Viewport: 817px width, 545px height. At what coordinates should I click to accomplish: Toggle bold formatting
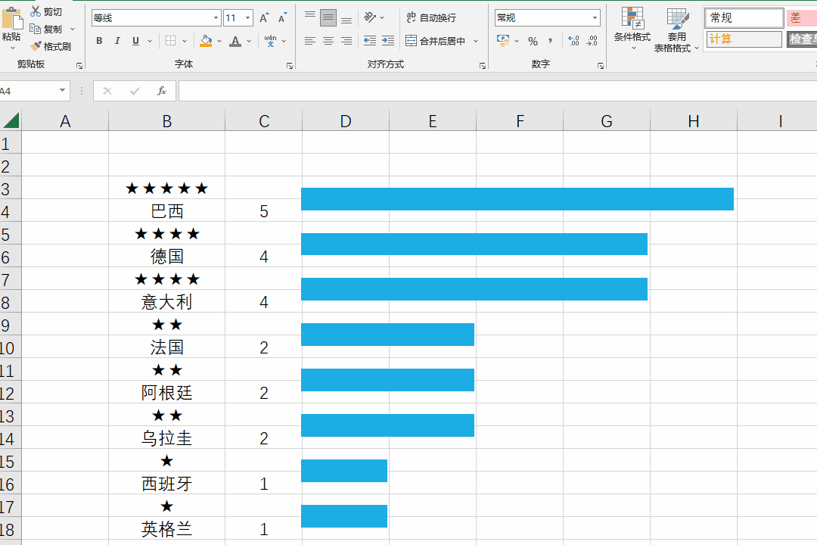click(99, 41)
